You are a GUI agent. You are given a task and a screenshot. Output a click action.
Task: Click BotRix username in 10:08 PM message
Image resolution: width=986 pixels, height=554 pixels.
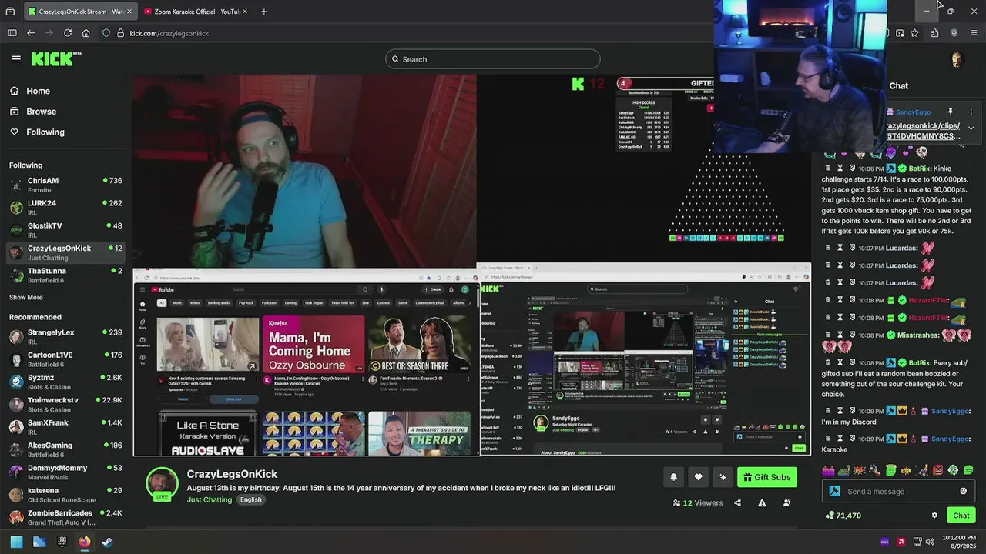point(919,362)
